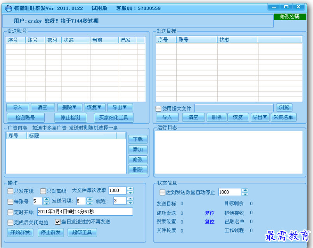
Task: Click 复位 link beside 成功发送
Action: [x=209, y=213]
